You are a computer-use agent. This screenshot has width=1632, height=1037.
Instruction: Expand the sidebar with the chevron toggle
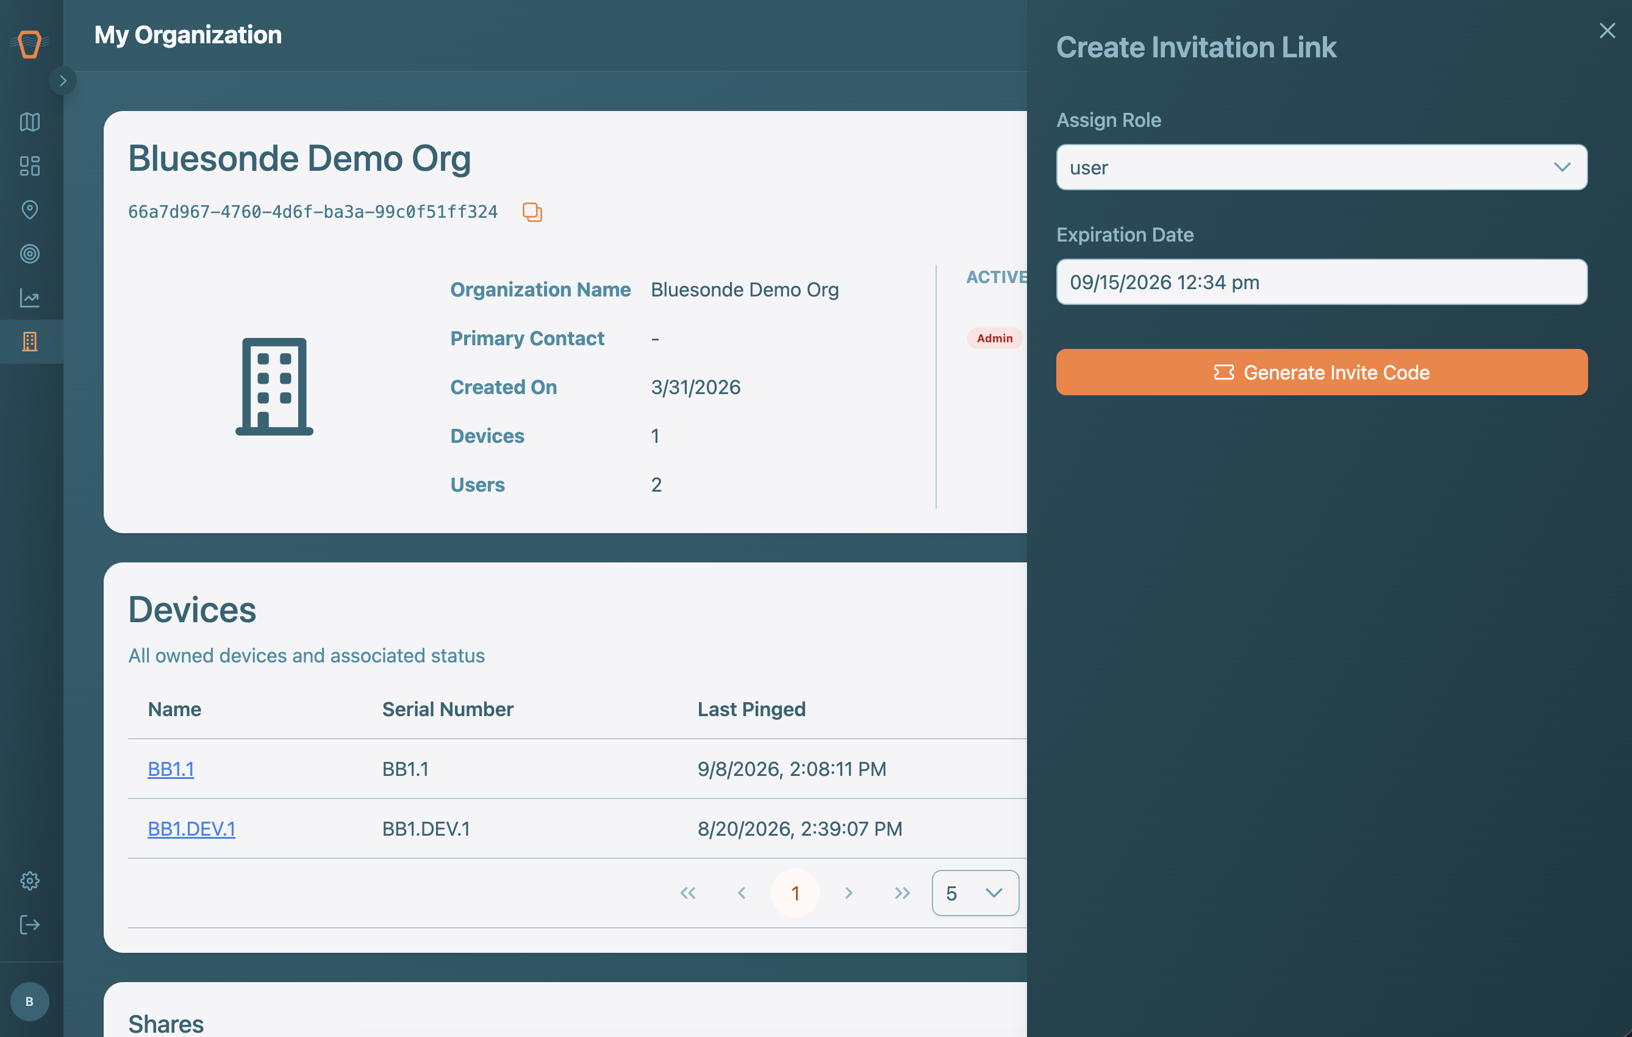pos(63,81)
